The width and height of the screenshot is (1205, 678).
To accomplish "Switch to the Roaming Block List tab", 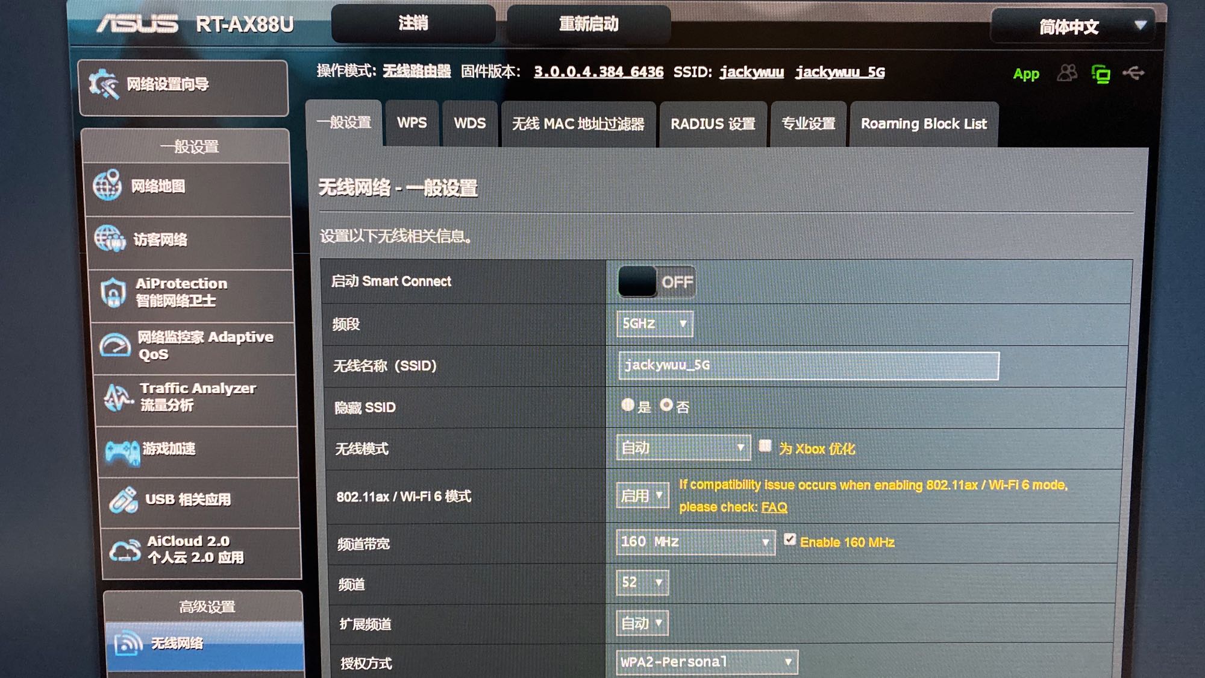I will tap(923, 124).
